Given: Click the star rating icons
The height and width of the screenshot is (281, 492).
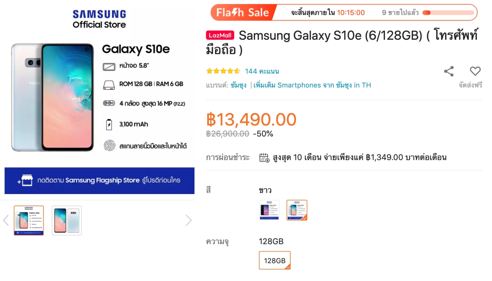Looking at the screenshot, I should [x=223, y=71].
